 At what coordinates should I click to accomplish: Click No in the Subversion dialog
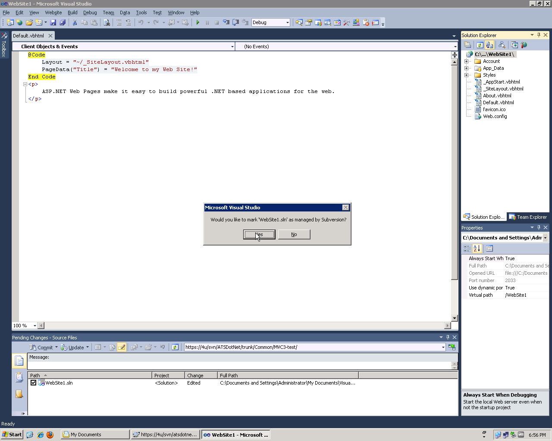pyautogui.click(x=294, y=234)
